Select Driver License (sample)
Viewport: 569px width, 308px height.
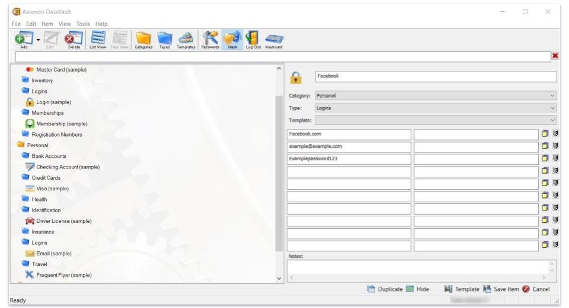coord(59,221)
